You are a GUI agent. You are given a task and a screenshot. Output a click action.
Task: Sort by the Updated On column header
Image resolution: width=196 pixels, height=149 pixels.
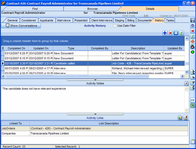pyautogui.click(x=41, y=48)
